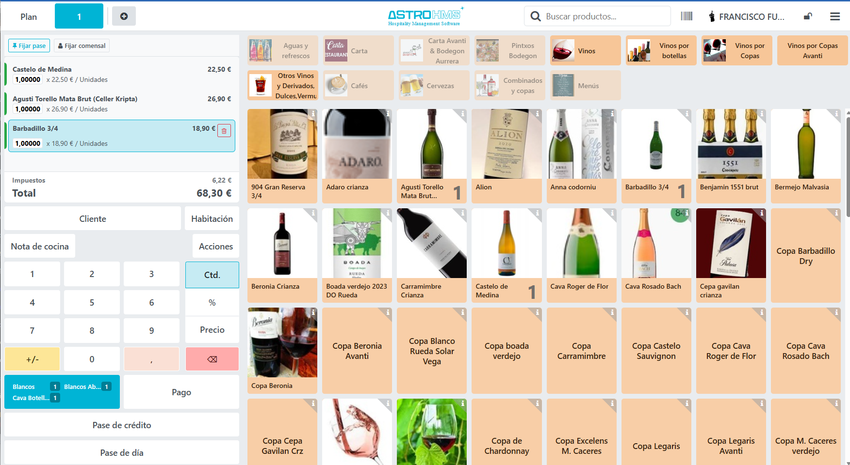
Task: Click the Cliente button
Action: 93,218
